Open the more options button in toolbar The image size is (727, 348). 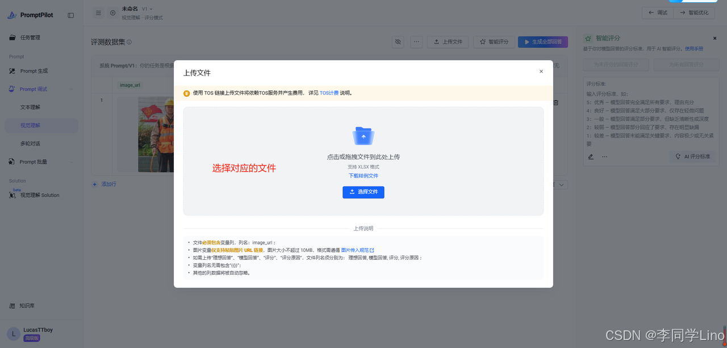[417, 42]
